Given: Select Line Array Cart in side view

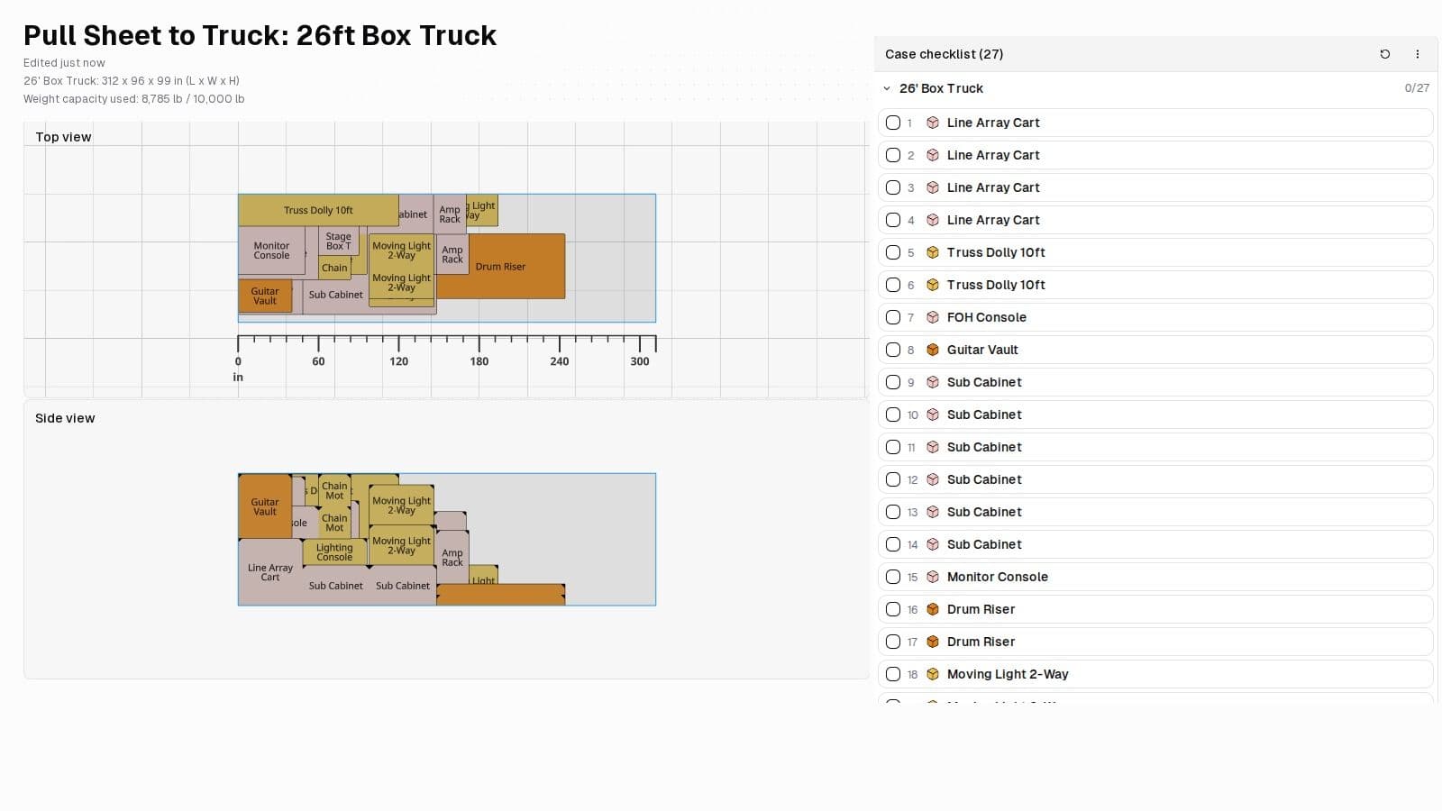Looking at the screenshot, I should 269,572.
